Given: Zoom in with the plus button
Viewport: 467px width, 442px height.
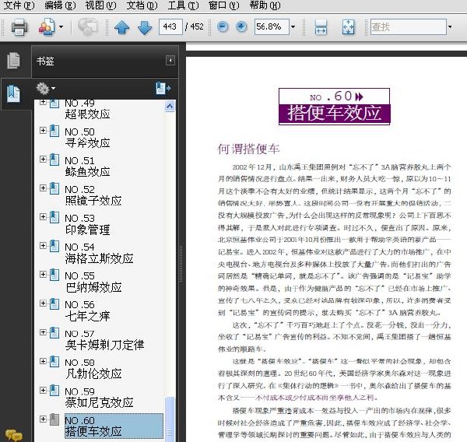Looking at the screenshot, I should [241, 26].
